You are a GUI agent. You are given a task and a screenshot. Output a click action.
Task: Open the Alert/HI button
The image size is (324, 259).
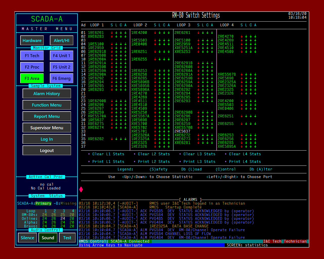(x=62, y=40)
